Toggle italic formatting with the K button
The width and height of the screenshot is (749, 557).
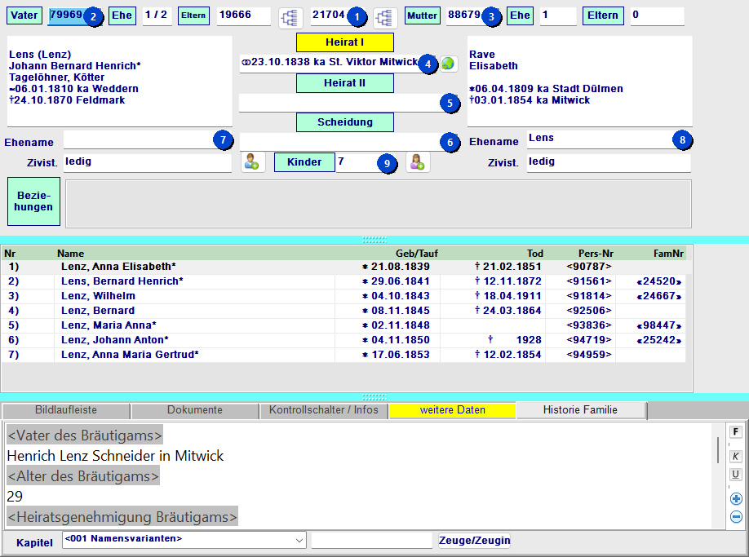click(736, 457)
